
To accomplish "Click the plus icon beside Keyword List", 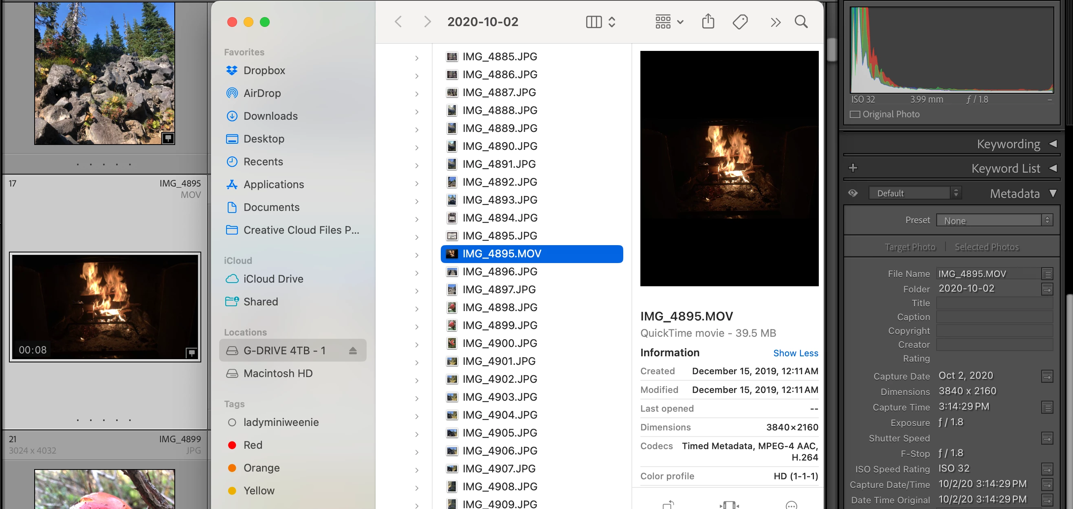I will click(853, 168).
